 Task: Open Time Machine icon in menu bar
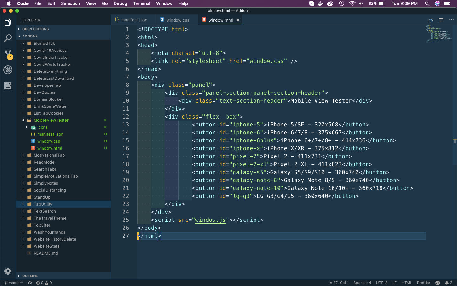pos(341,3)
